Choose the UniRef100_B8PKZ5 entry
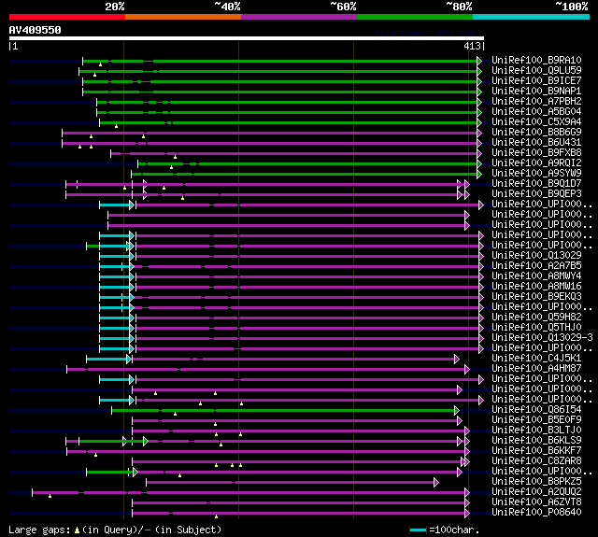Screen dimensions: 598x537 (x=536, y=482)
